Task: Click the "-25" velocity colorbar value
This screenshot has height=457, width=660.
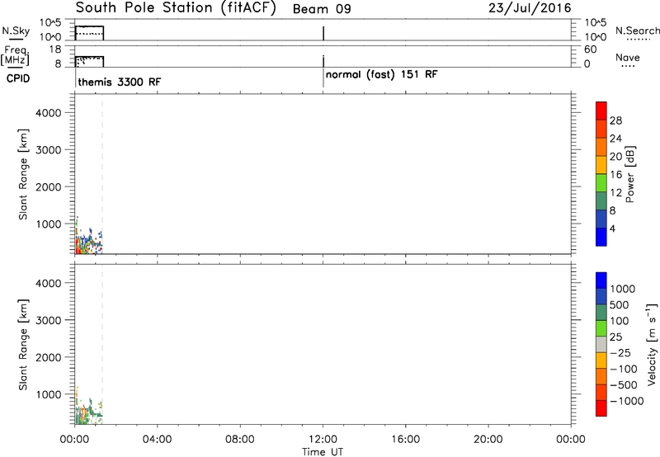Action: pyautogui.click(x=620, y=353)
